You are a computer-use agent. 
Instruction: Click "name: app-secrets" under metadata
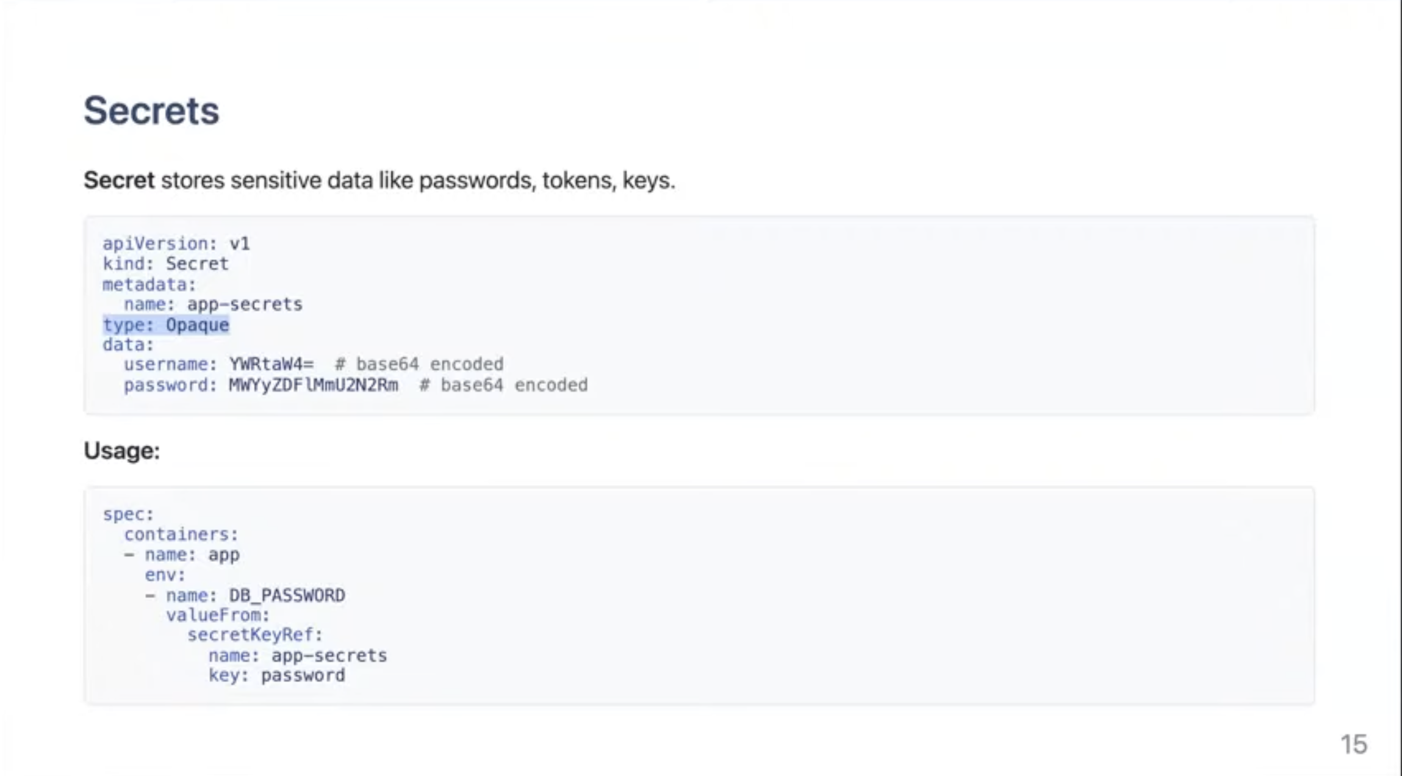[213, 304]
